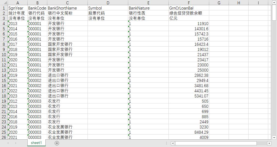
Task: Select column C header
Action: pyautogui.click(x=68, y=3)
